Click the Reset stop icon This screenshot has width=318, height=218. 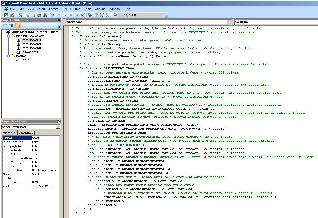pos(77,15)
